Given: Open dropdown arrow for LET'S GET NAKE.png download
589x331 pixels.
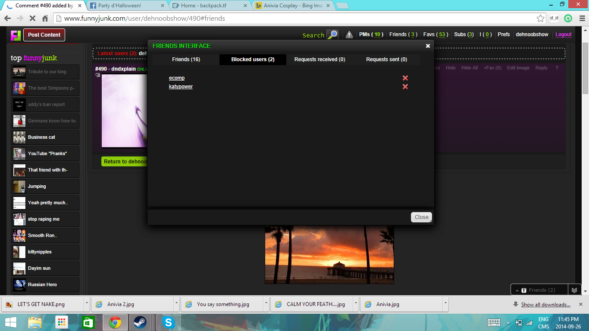Looking at the screenshot, I should (x=87, y=304).
